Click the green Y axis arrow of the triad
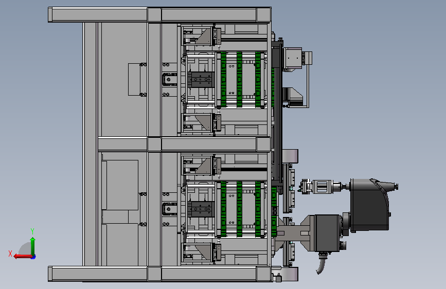The width and height of the screenshot is (446, 289). tap(33, 246)
